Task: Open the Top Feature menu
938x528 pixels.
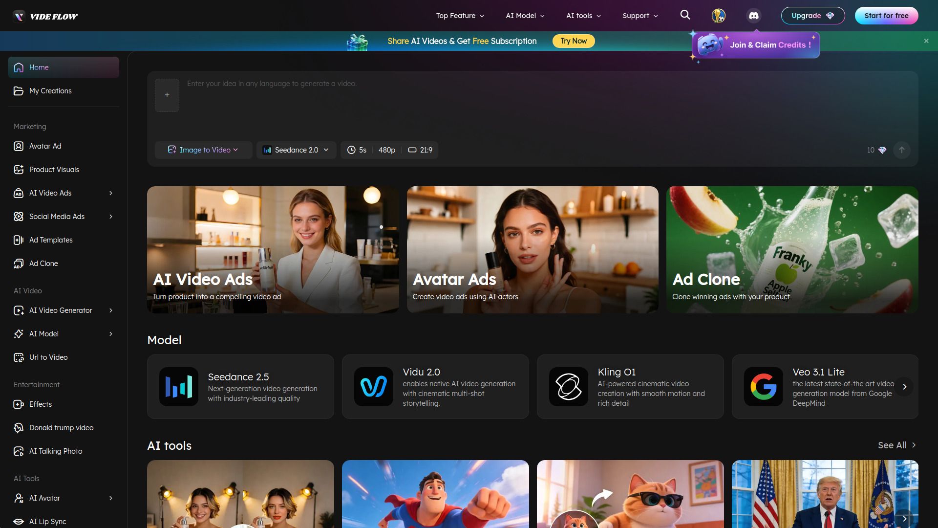Action: click(460, 16)
